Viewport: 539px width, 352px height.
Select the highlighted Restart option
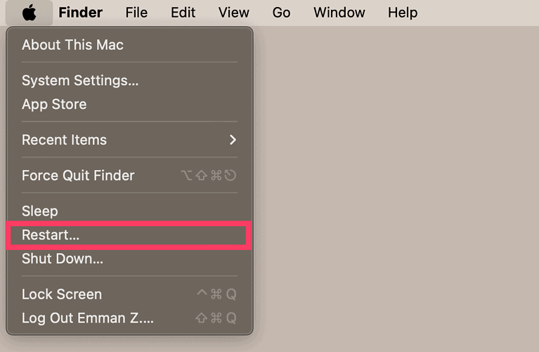click(x=51, y=235)
